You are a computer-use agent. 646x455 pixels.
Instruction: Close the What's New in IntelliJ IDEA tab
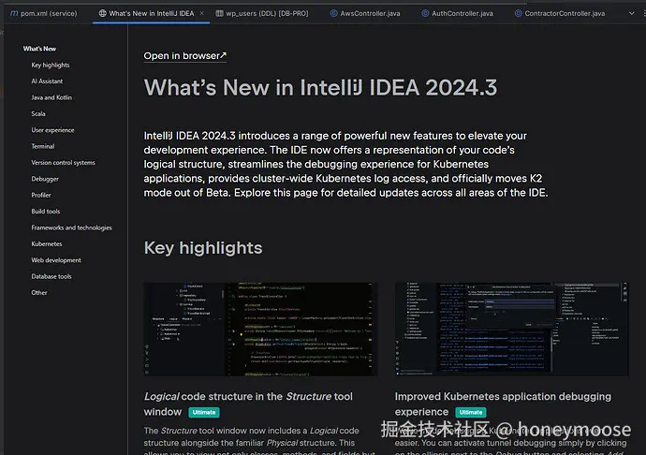[202, 13]
